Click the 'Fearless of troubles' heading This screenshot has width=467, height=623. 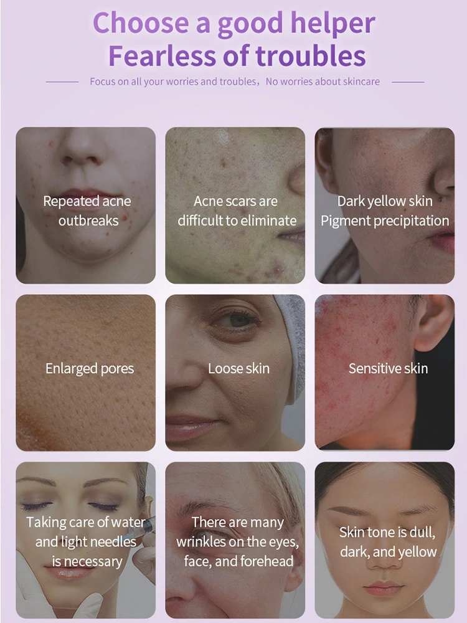coord(237,55)
